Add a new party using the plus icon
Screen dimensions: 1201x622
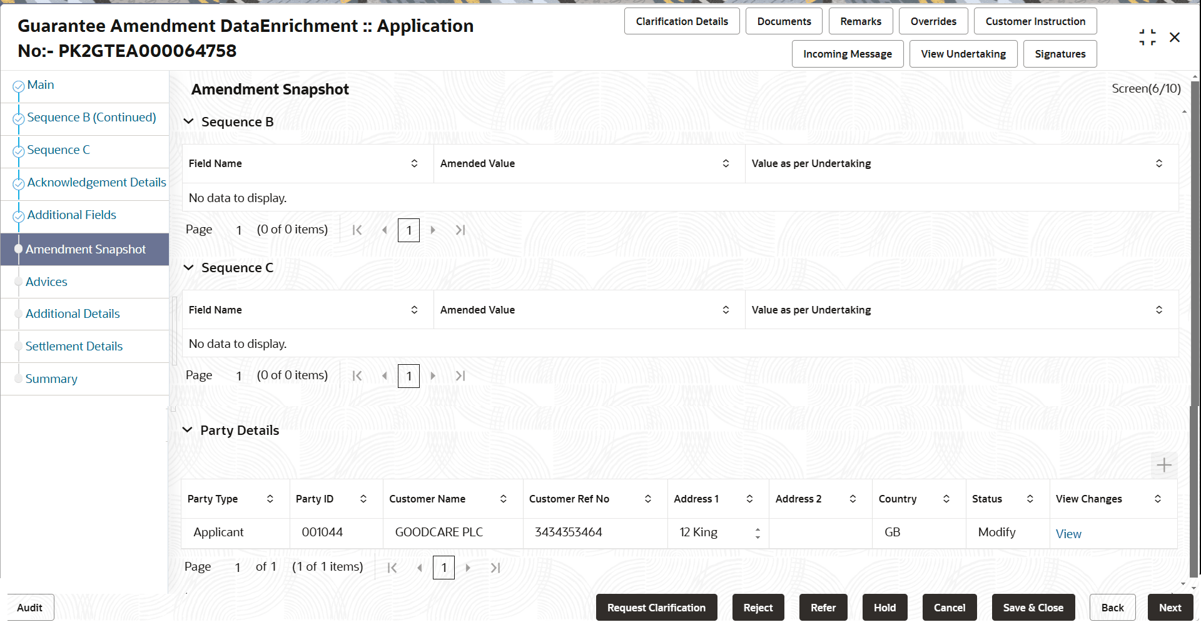(x=1164, y=465)
